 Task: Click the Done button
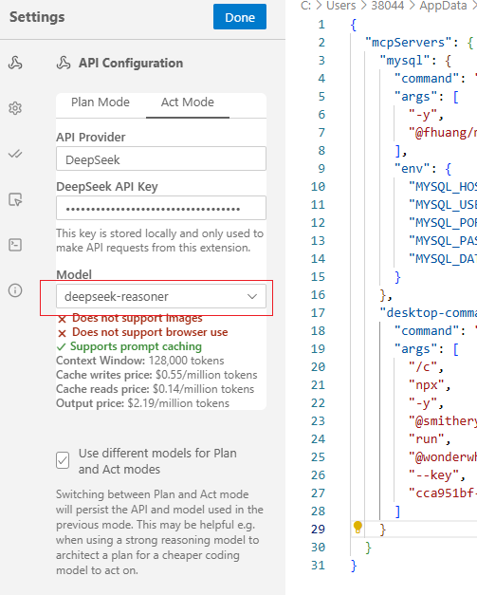click(x=240, y=17)
